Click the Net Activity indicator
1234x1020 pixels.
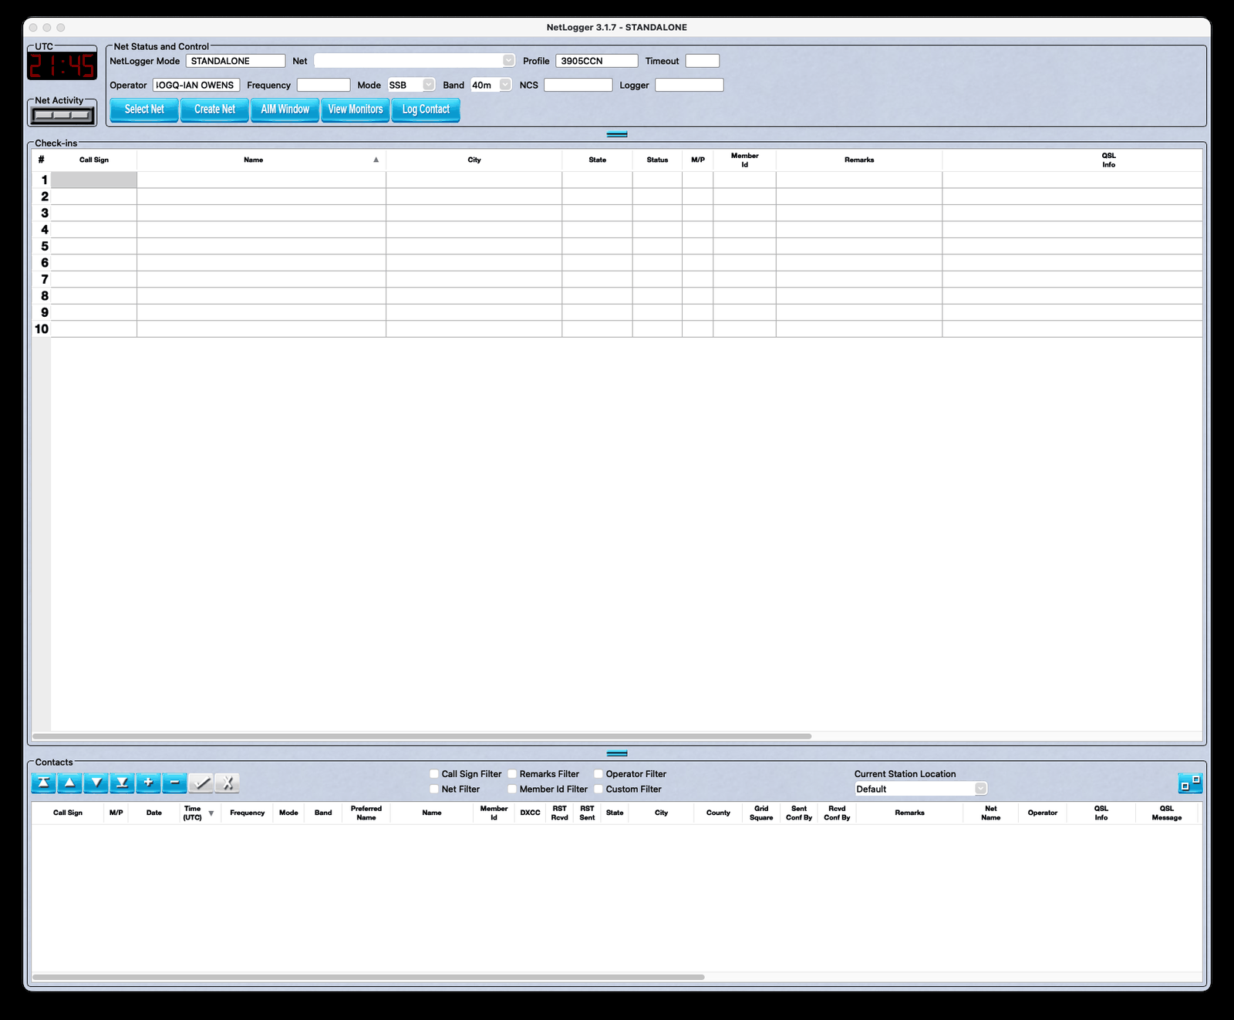pyautogui.click(x=62, y=116)
